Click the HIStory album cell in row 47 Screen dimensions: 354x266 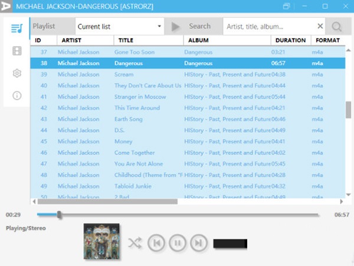coord(227,164)
